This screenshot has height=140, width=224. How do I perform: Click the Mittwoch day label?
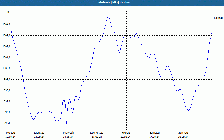pos(68,133)
